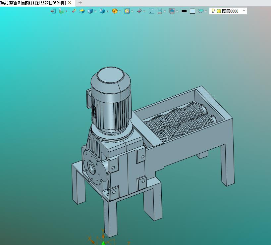The image size is (271, 245).
Task: Select the eraser tool in the toolbar
Action: click(x=74, y=11)
